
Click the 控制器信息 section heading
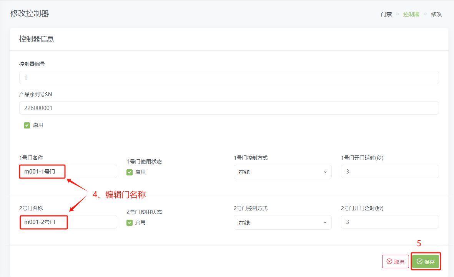coord(37,39)
